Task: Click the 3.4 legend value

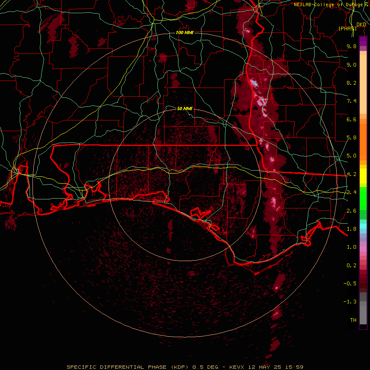Action: [x=351, y=192]
